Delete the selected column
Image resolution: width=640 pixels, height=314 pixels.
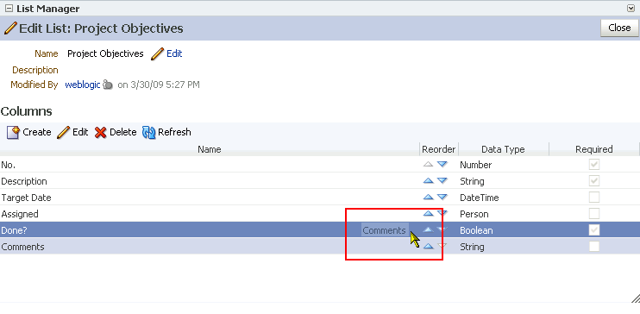coord(116,132)
